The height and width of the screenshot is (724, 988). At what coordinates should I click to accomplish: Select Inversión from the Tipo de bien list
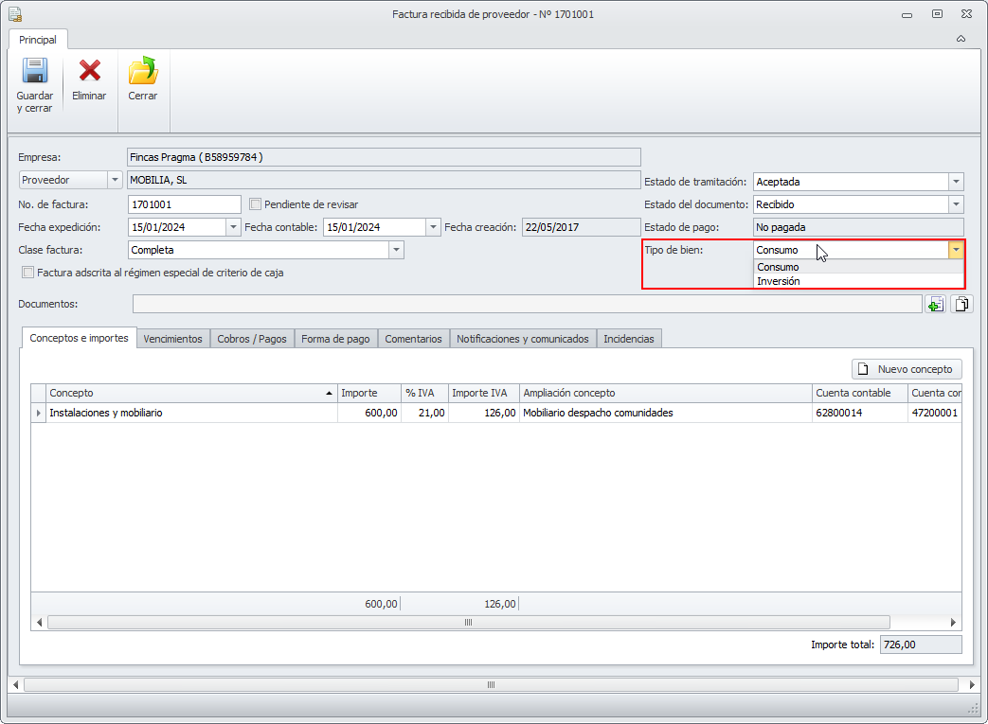tap(779, 281)
